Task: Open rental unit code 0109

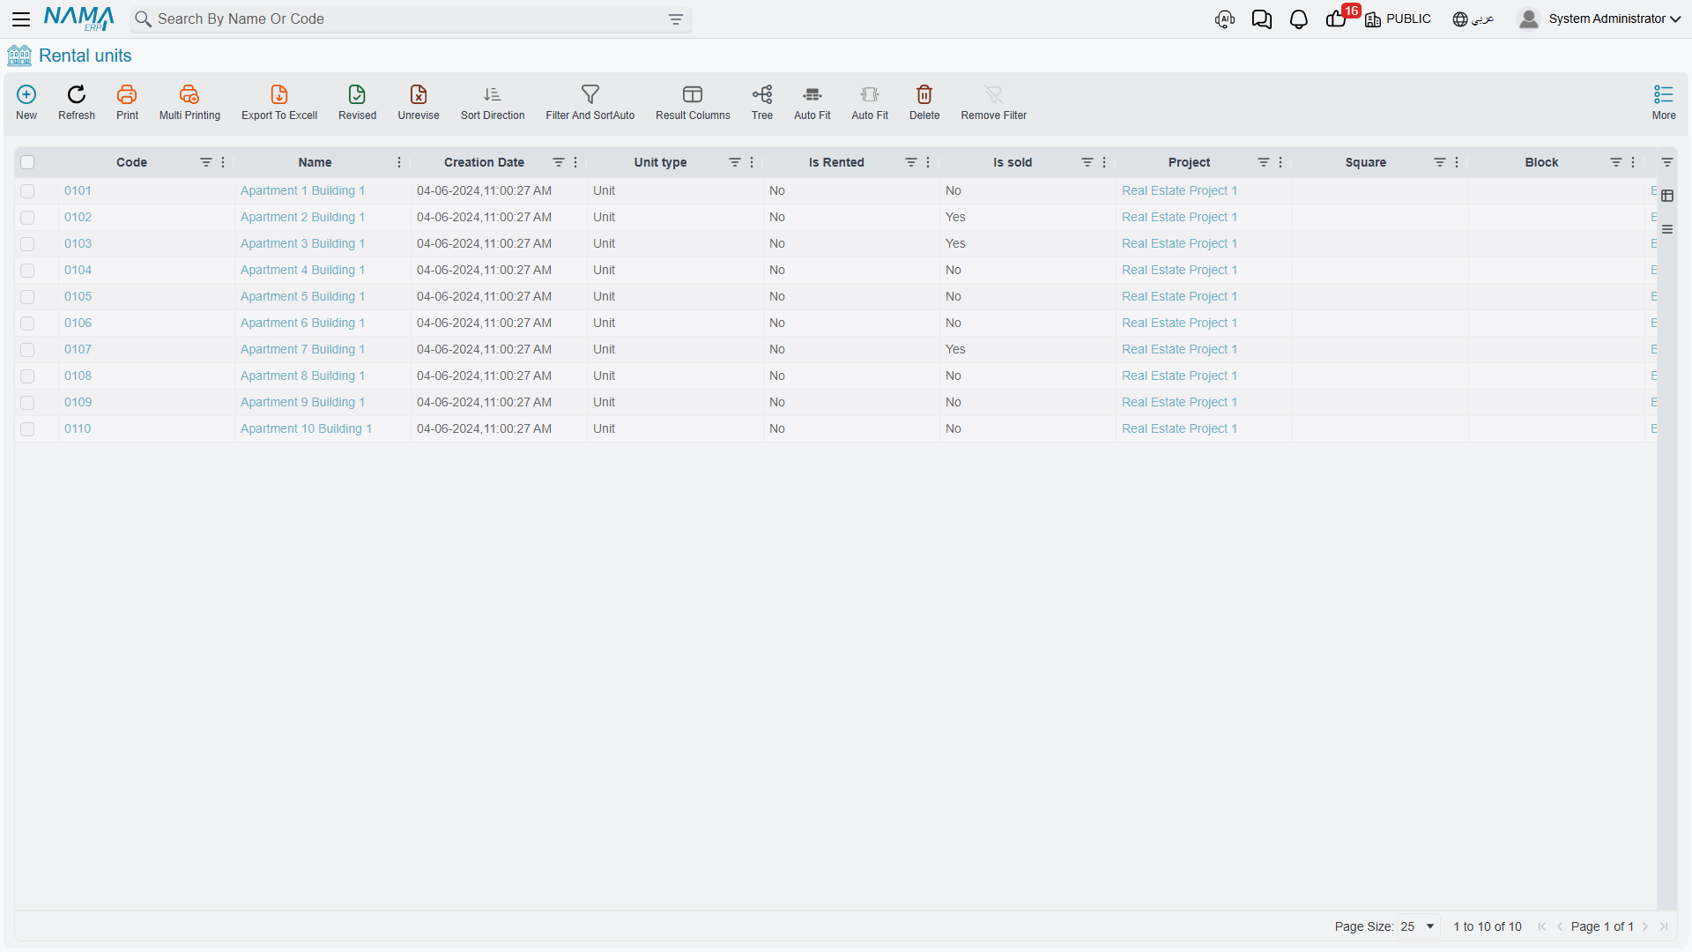Action: click(78, 402)
